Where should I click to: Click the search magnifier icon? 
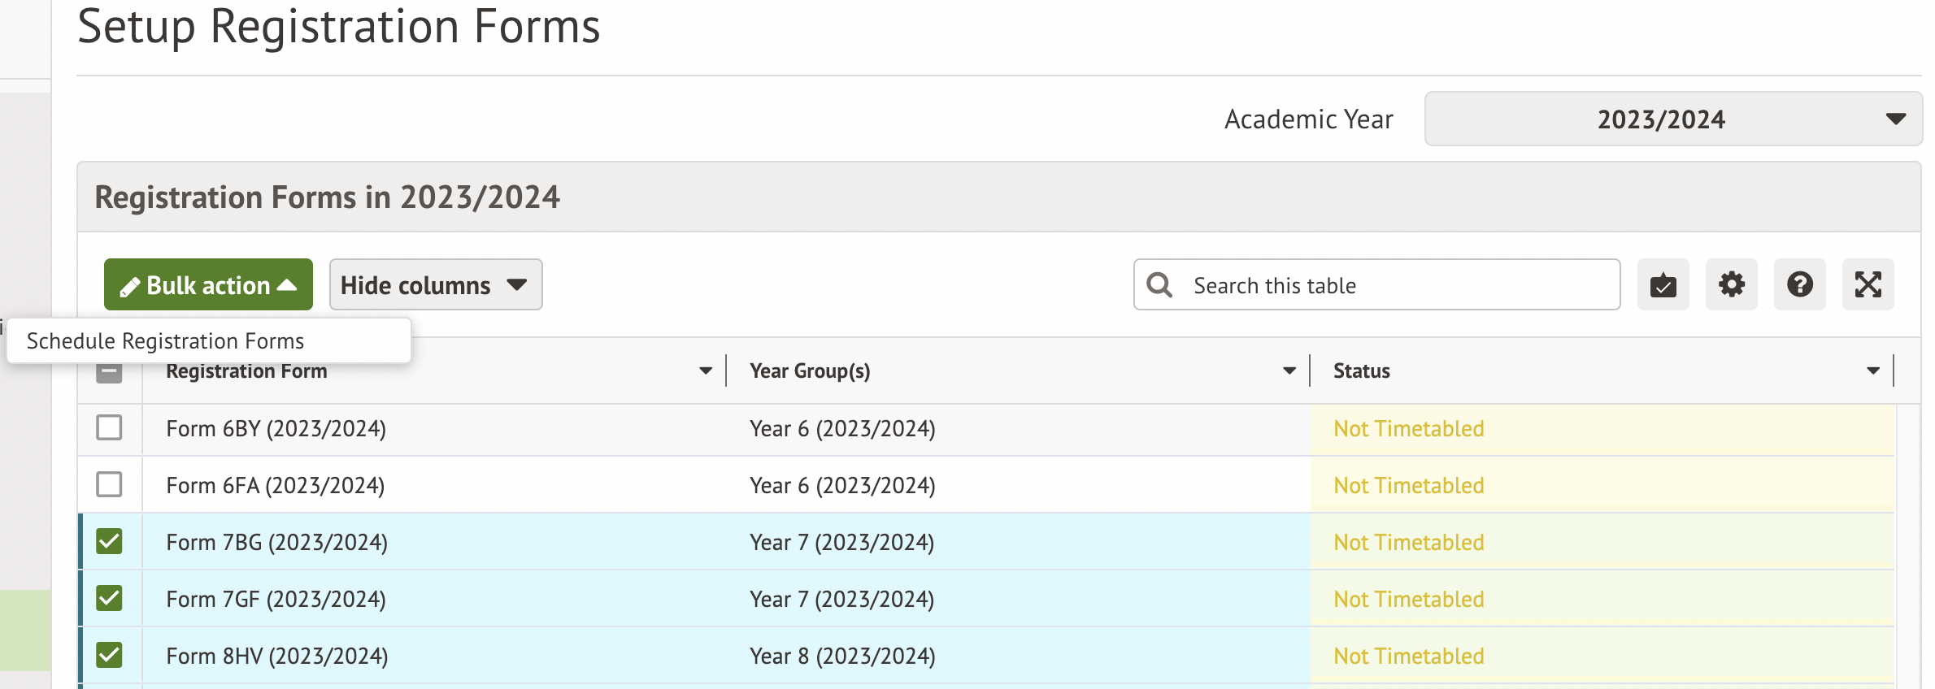tap(1159, 285)
